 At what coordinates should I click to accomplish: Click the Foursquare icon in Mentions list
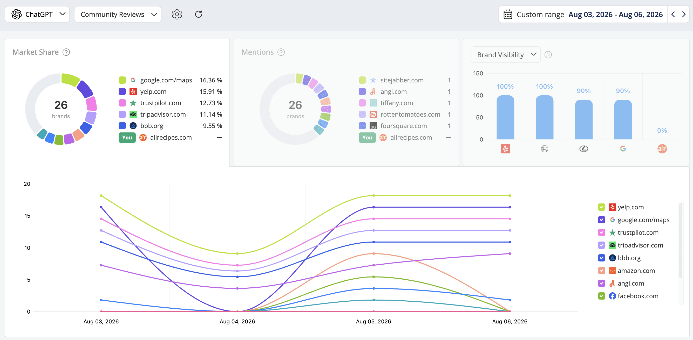click(x=373, y=126)
